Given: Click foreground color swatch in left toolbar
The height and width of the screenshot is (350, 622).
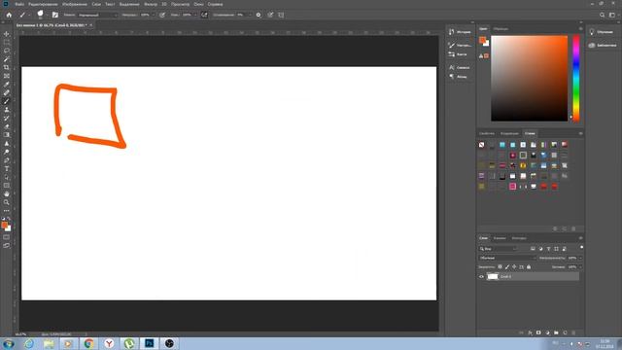Looking at the screenshot, I should coord(4,225).
